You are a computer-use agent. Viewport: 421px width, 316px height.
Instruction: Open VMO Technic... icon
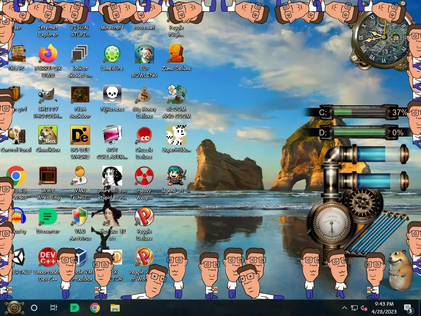[80, 176]
